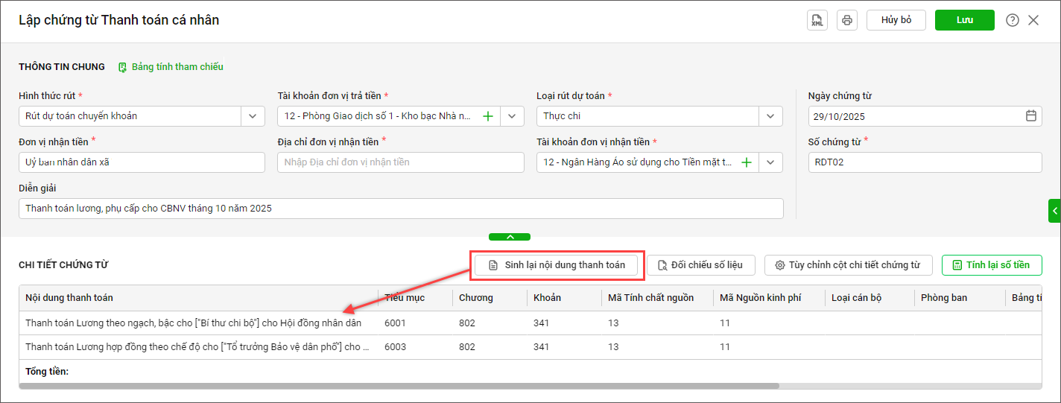The image size is (1061, 403).
Task: Add new Tài khoản đơn vị trả tiền with plus icon
Action: (488, 116)
